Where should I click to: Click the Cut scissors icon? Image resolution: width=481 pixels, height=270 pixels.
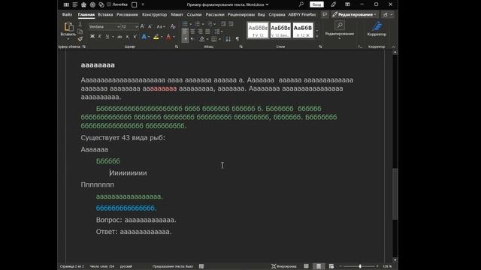80,24
